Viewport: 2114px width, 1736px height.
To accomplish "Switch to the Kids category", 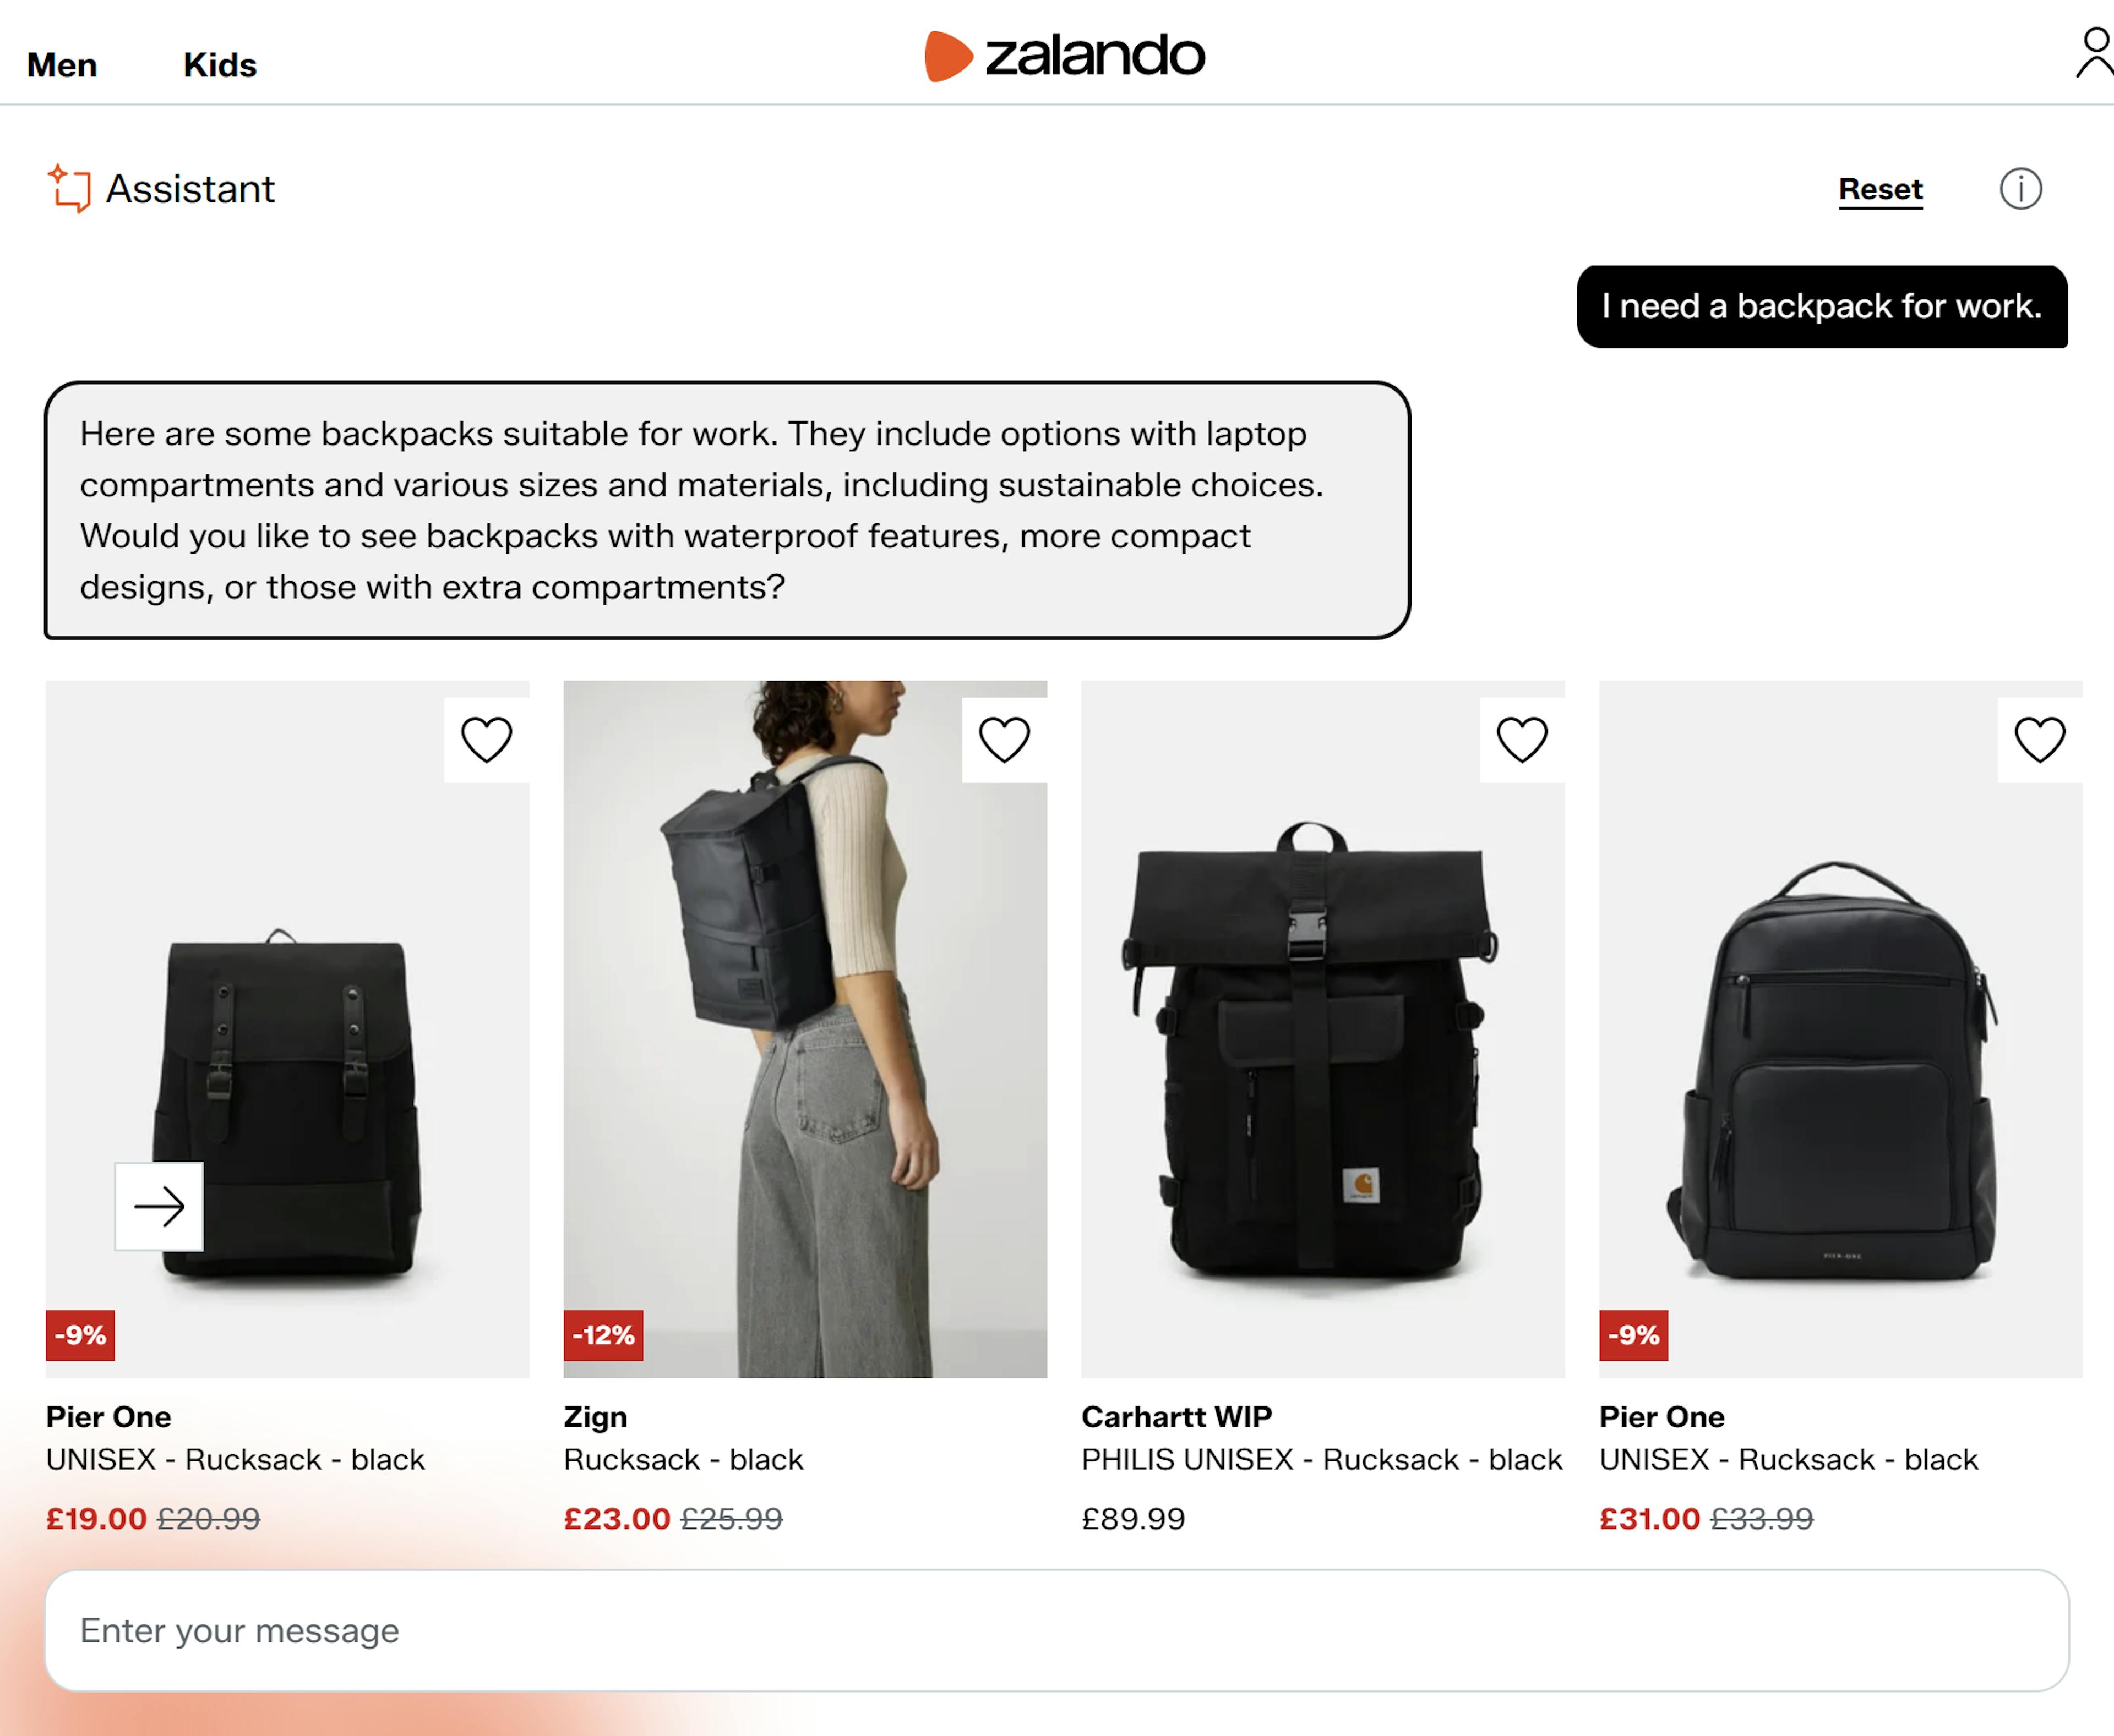I will (220, 65).
